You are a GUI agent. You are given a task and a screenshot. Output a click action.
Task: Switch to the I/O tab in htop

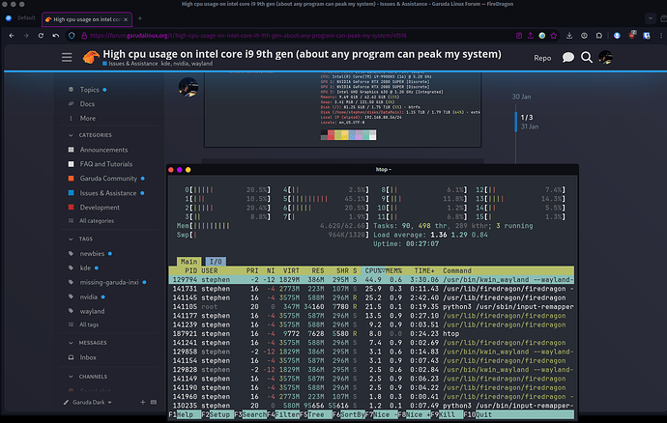(216, 262)
